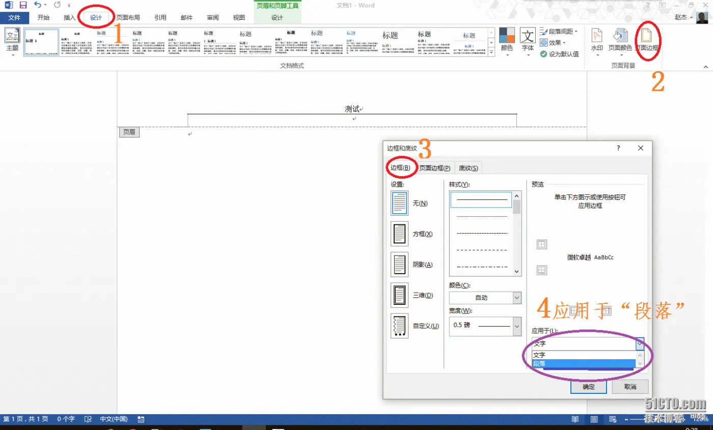Switch to the 邮件 Mailings tab
This screenshot has width=713, height=430.
(187, 17)
